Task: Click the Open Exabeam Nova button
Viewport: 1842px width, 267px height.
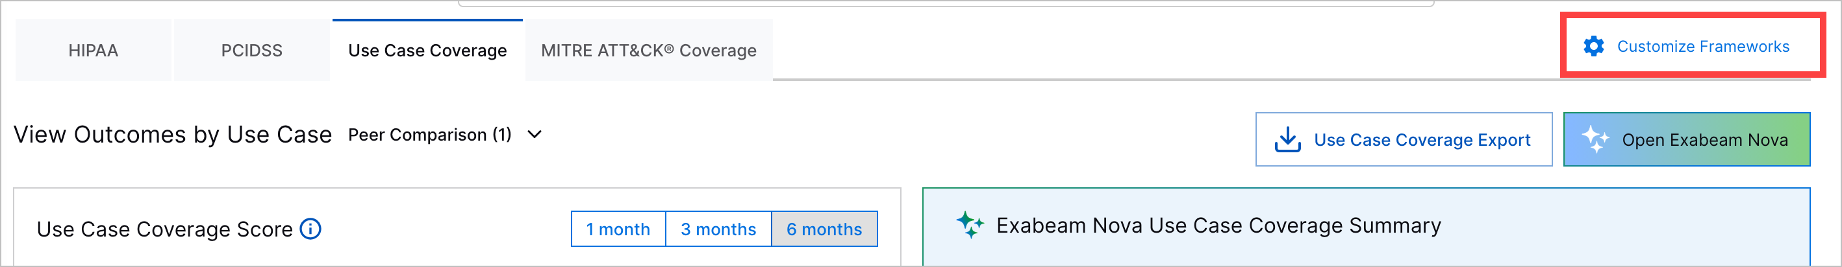Action: coord(1686,140)
